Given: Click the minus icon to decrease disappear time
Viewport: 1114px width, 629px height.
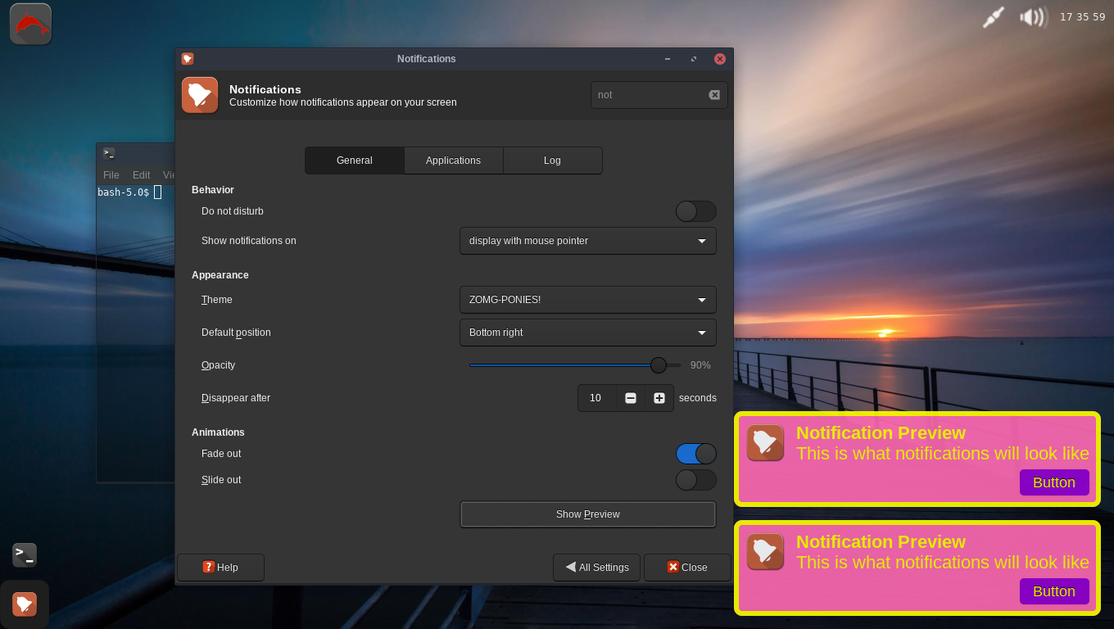Looking at the screenshot, I should click(x=630, y=398).
